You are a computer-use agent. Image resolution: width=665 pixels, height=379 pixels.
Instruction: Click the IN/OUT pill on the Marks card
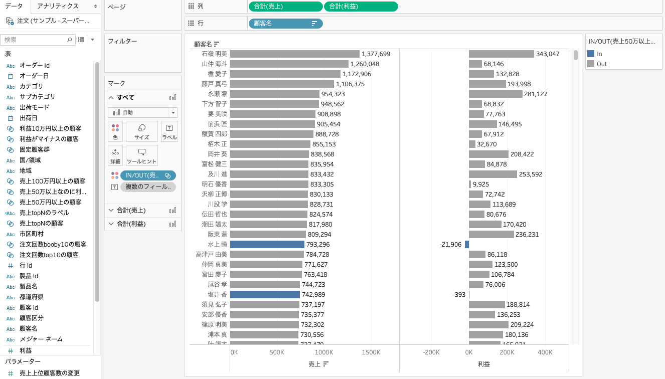[x=148, y=175]
